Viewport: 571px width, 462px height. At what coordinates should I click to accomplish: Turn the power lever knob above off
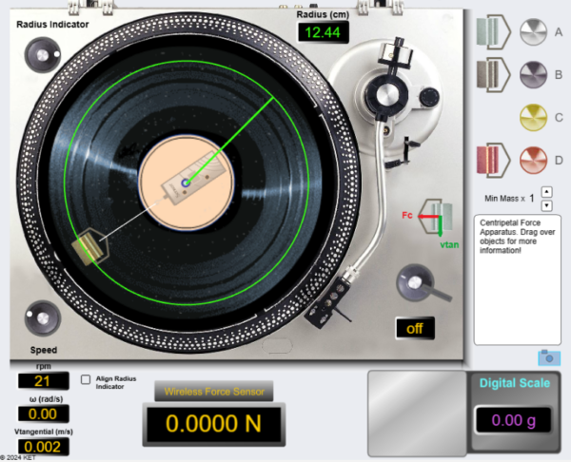416,282
